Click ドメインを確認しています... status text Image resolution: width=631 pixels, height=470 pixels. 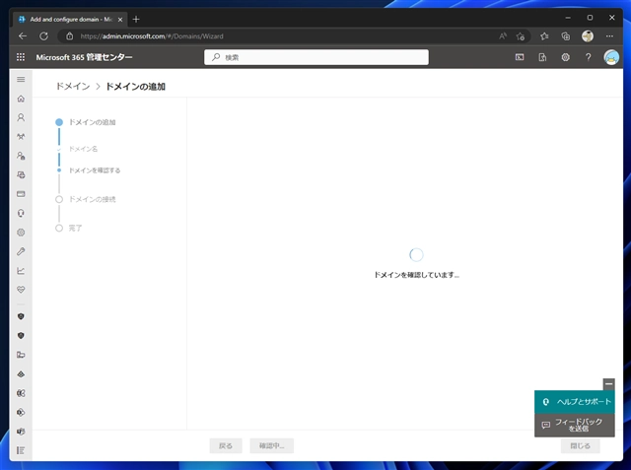[416, 275]
